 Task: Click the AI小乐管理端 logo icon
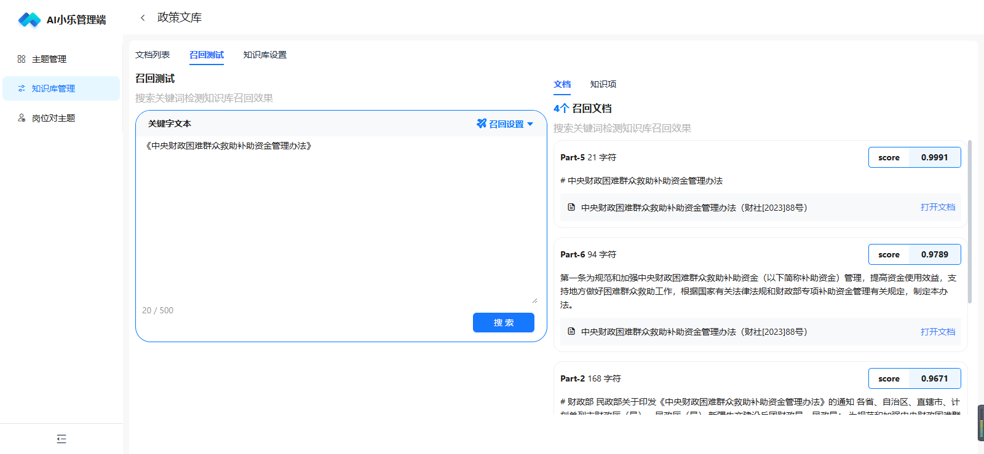tap(29, 20)
